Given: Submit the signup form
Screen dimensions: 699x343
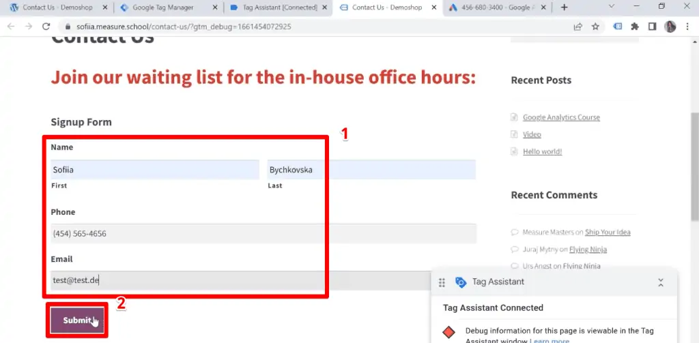Looking at the screenshot, I should [77, 320].
